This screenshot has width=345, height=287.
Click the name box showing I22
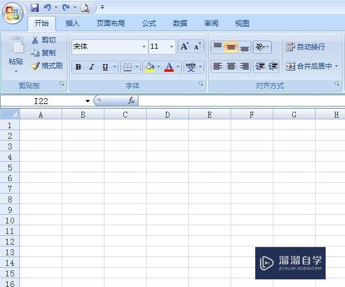tap(42, 101)
